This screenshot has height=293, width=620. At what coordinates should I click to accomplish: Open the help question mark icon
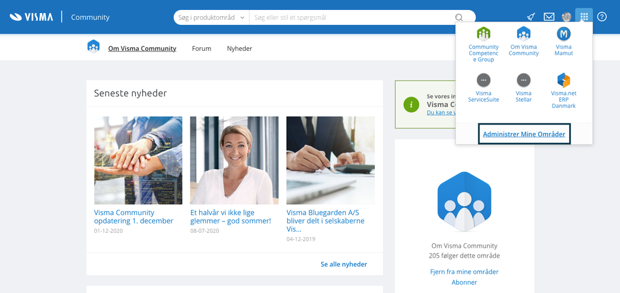[602, 17]
